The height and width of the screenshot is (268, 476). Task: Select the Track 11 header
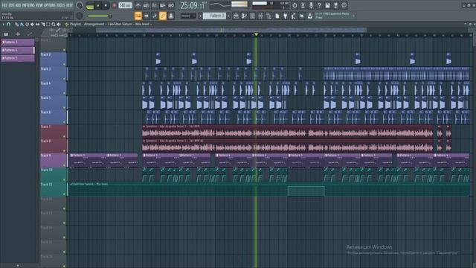[53, 189]
